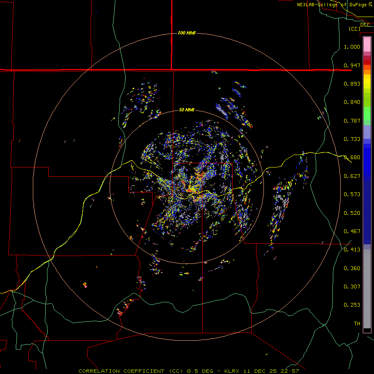
Task: Click the 0.733 scale value
Action: pyautogui.click(x=352, y=139)
